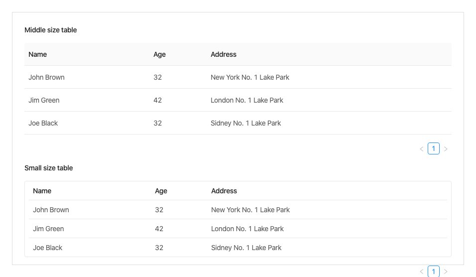476x277 pixels.
Task: Click London address cell in middle size table
Action: click(x=247, y=100)
